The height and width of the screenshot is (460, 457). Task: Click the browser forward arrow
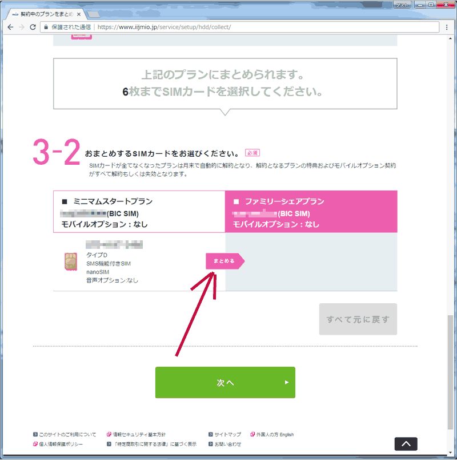pos(22,27)
